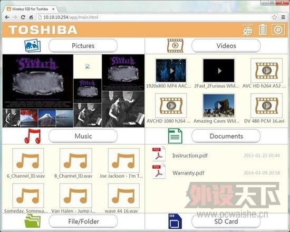Click the globe network connection icon
Screen dimensions: 290x232
[248, 30]
